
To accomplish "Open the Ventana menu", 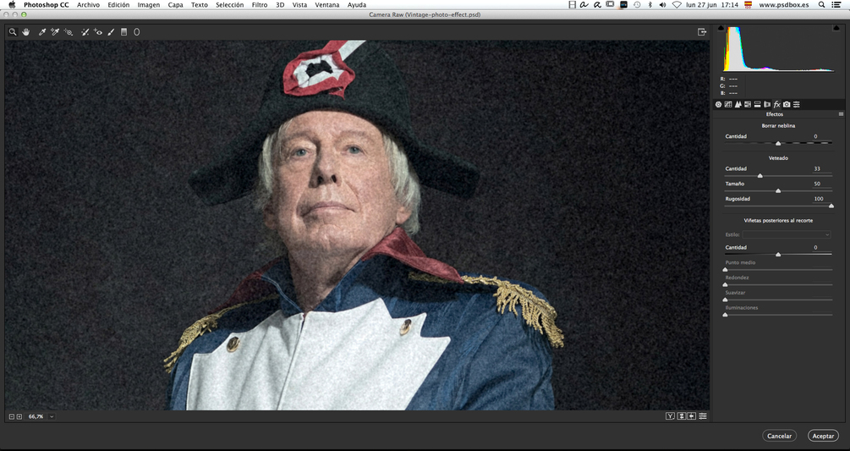I will coord(326,5).
